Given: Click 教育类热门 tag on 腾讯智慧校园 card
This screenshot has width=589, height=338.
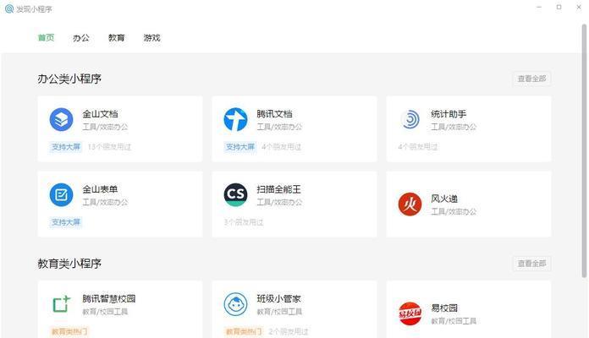Looking at the screenshot, I should tap(69, 331).
